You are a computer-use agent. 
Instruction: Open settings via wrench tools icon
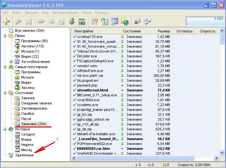[94, 21]
